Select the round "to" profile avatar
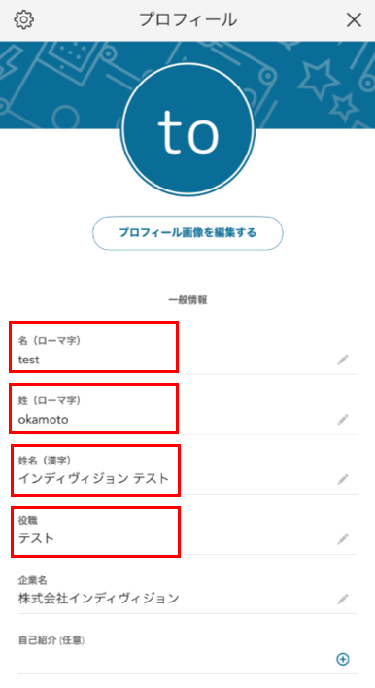The height and width of the screenshot is (688, 375). [x=187, y=130]
